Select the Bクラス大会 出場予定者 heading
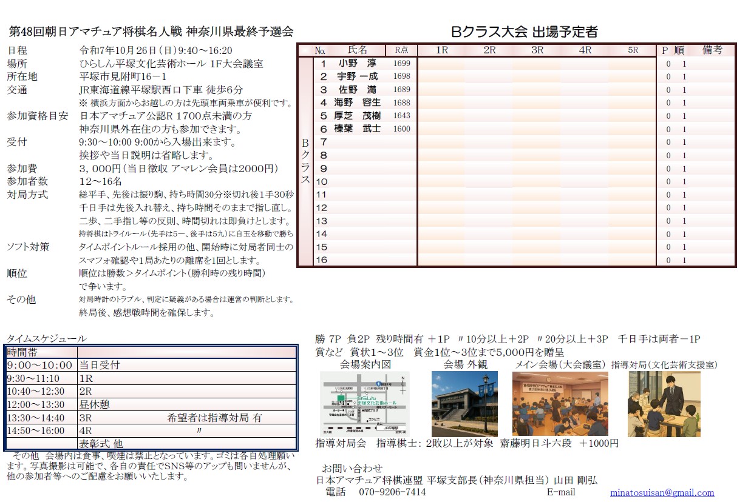The image size is (751, 502). tap(525, 32)
